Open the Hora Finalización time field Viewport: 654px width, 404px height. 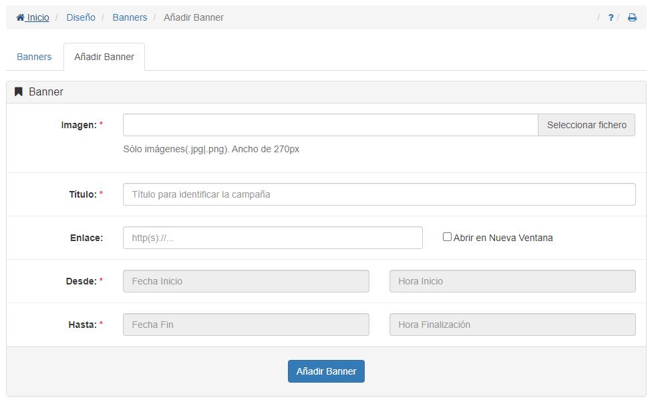click(511, 325)
